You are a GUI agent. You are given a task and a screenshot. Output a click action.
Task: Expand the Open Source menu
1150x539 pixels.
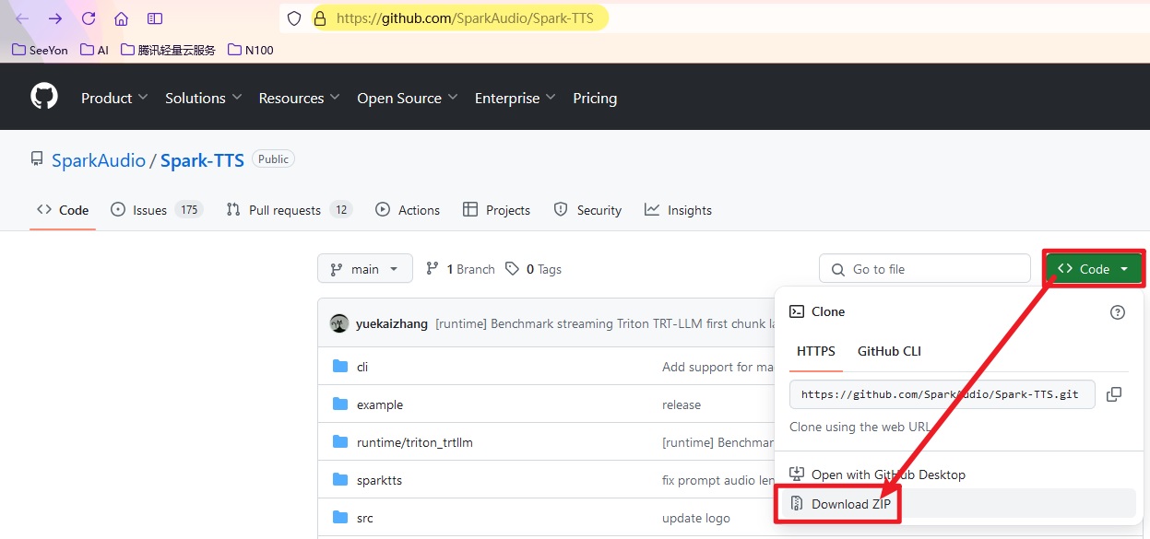[x=408, y=98]
